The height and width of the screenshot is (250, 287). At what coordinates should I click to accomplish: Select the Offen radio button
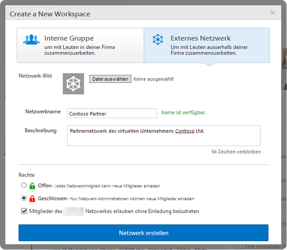tap(24, 185)
